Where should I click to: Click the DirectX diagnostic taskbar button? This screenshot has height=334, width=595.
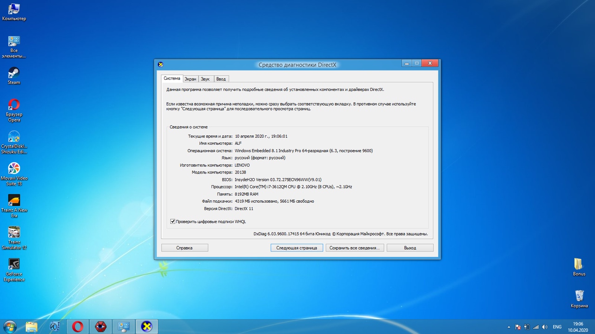coord(146,326)
